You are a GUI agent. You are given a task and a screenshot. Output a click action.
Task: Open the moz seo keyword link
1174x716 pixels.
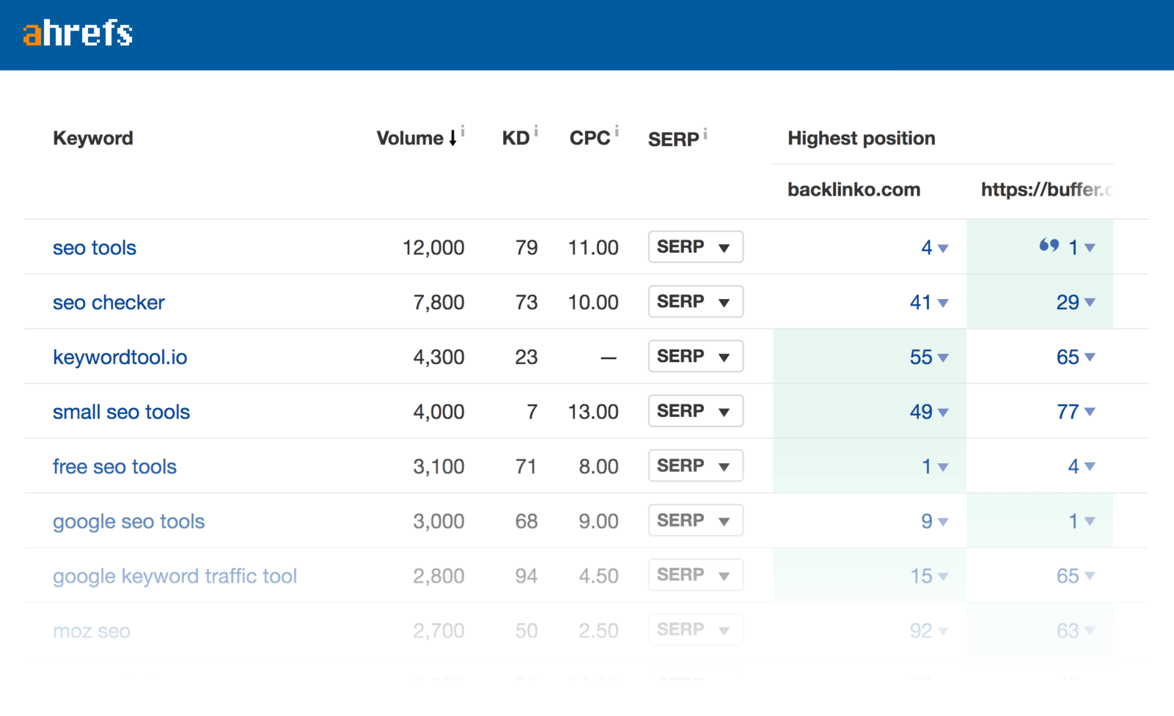coord(92,631)
